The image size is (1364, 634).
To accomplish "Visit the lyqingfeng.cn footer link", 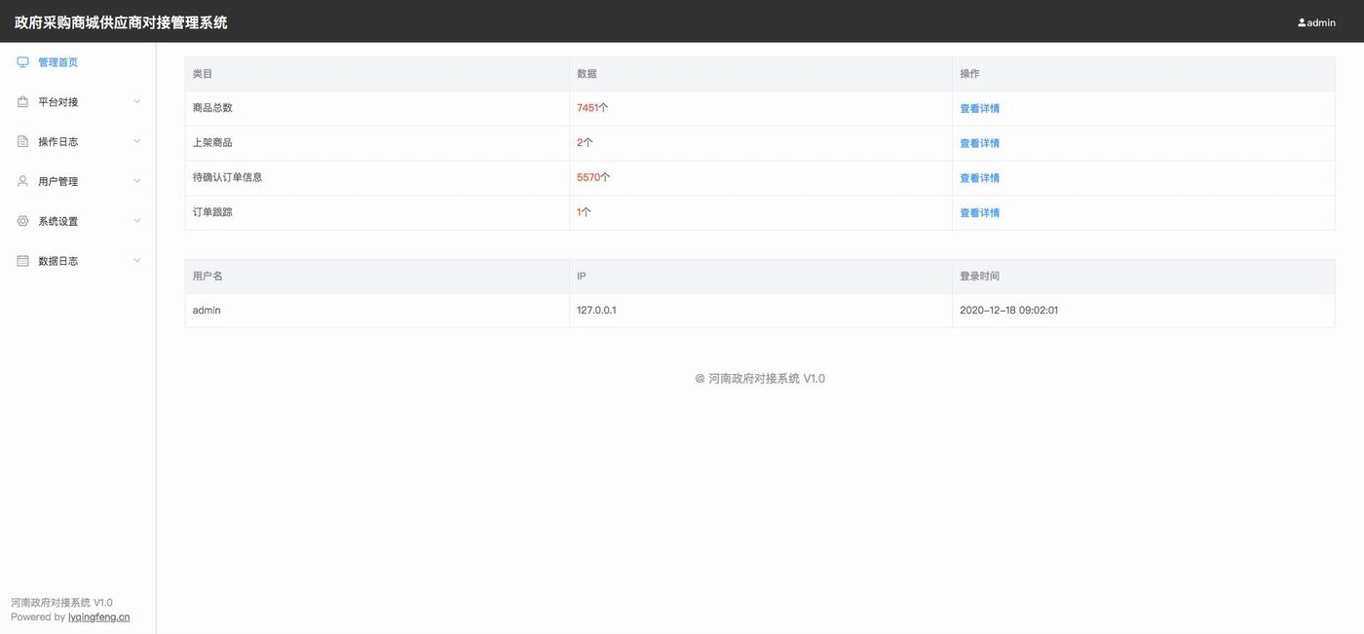I will (x=98, y=617).
